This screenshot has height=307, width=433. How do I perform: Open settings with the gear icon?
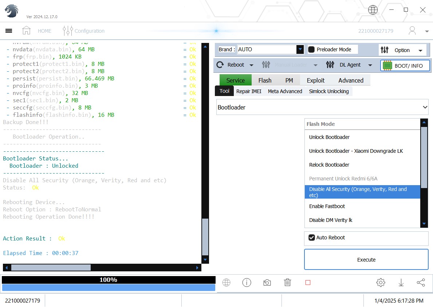pyautogui.click(x=381, y=283)
